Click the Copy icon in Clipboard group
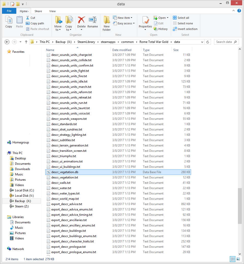 click(9, 22)
